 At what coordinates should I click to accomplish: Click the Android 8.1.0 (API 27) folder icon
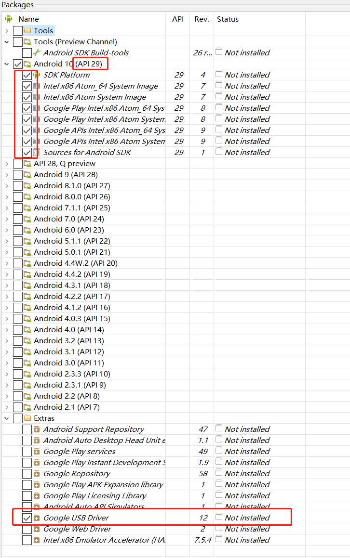27,185
